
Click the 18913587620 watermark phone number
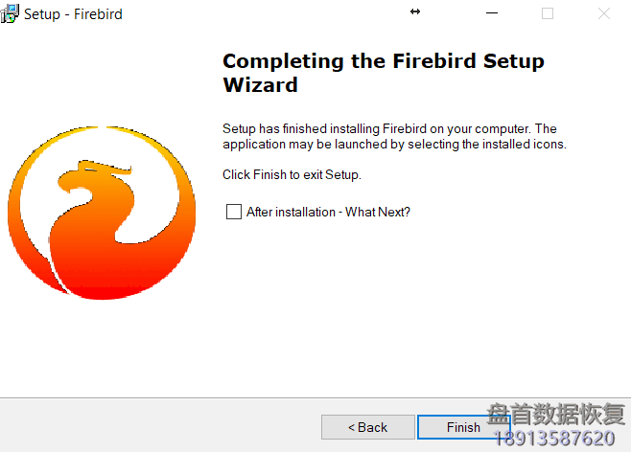tap(554, 438)
